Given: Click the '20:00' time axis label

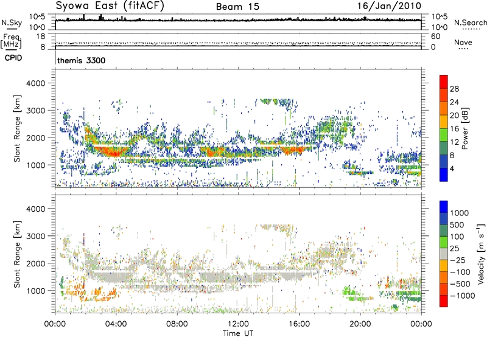Looking at the screenshot, I should pos(360,324).
